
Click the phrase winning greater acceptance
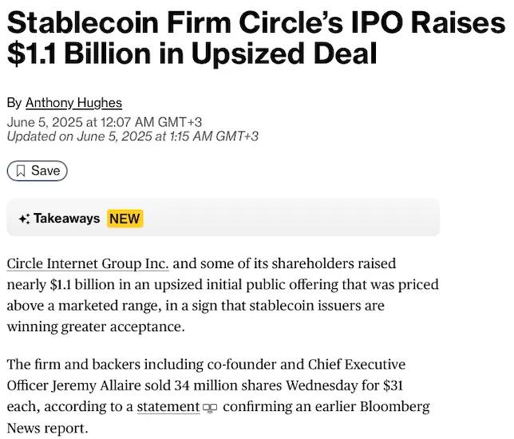tap(96, 327)
